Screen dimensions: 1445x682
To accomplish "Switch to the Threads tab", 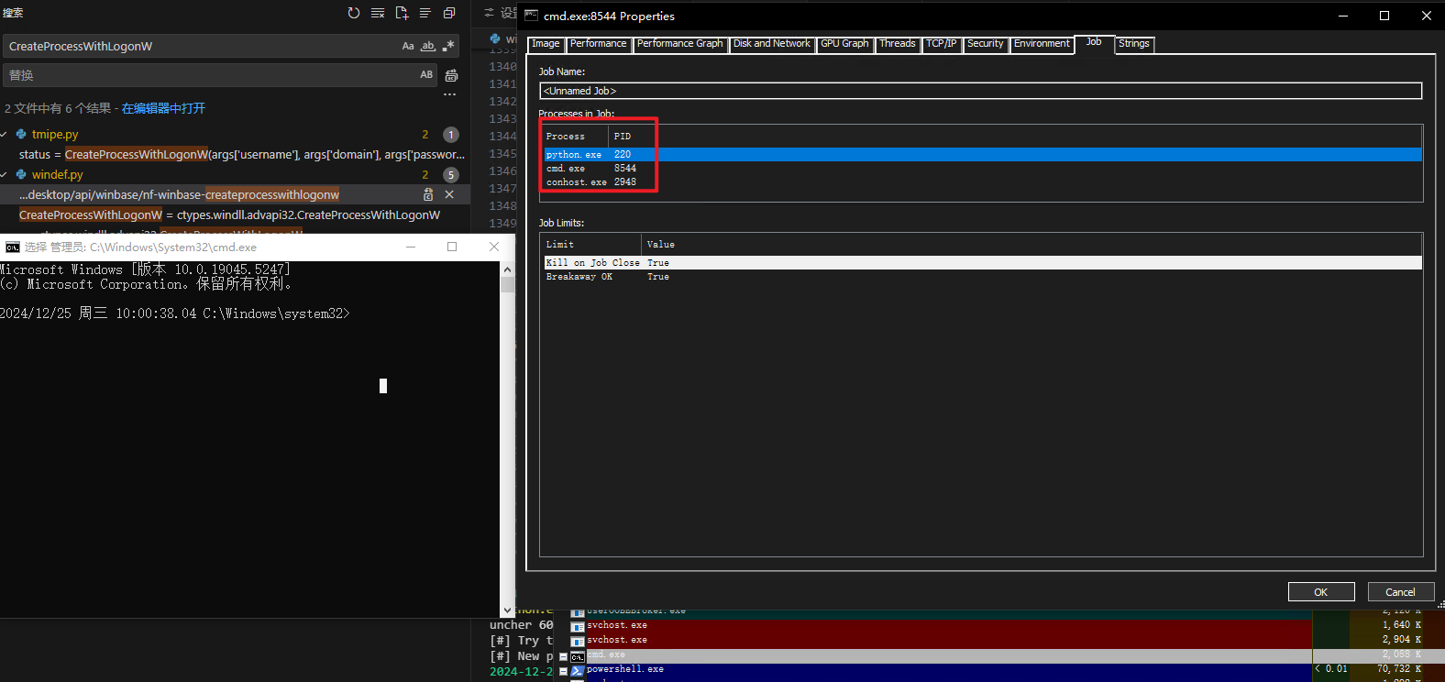I will click(898, 44).
